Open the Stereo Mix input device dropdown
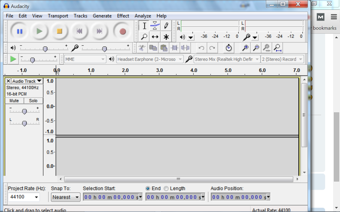This screenshot has width=340, height=212. point(227,59)
